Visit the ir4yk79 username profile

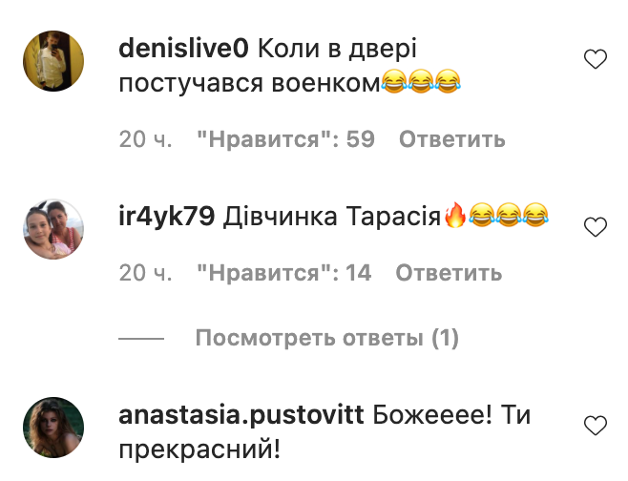pyautogui.click(x=167, y=217)
